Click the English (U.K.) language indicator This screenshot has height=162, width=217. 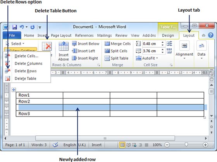point(74,145)
